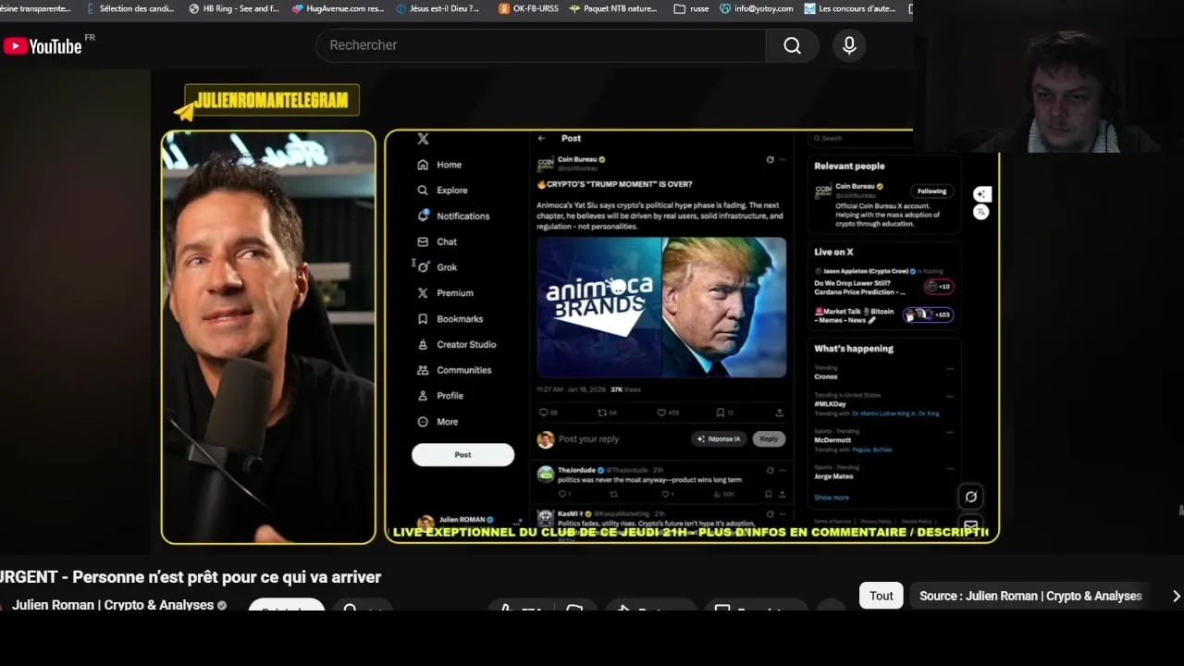Open Notifications in the X sidebar
The width and height of the screenshot is (1184, 666).
coord(453,216)
